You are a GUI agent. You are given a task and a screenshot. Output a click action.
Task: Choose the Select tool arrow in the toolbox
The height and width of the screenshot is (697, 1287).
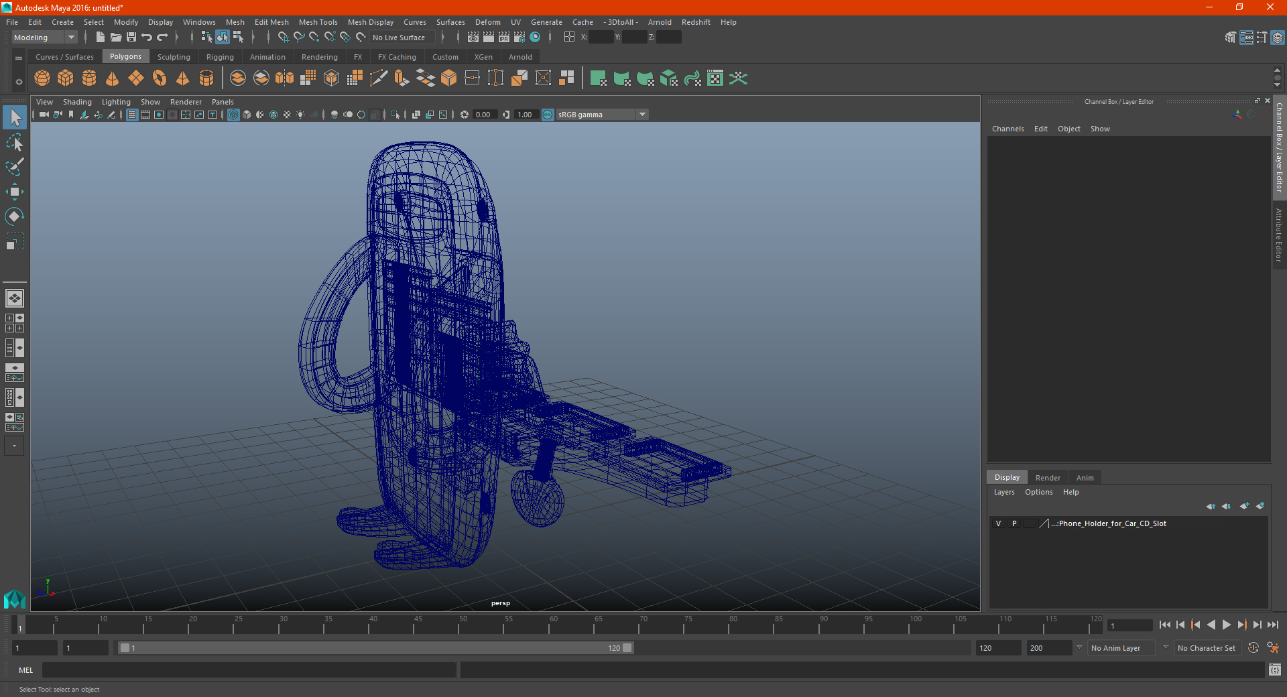(14, 117)
